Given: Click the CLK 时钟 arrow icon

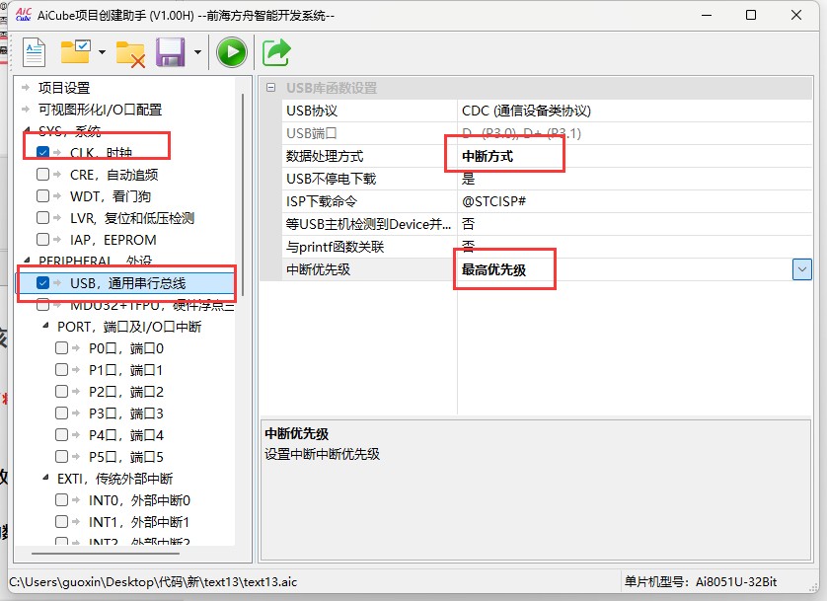Looking at the screenshot, I should click(57, 152).
